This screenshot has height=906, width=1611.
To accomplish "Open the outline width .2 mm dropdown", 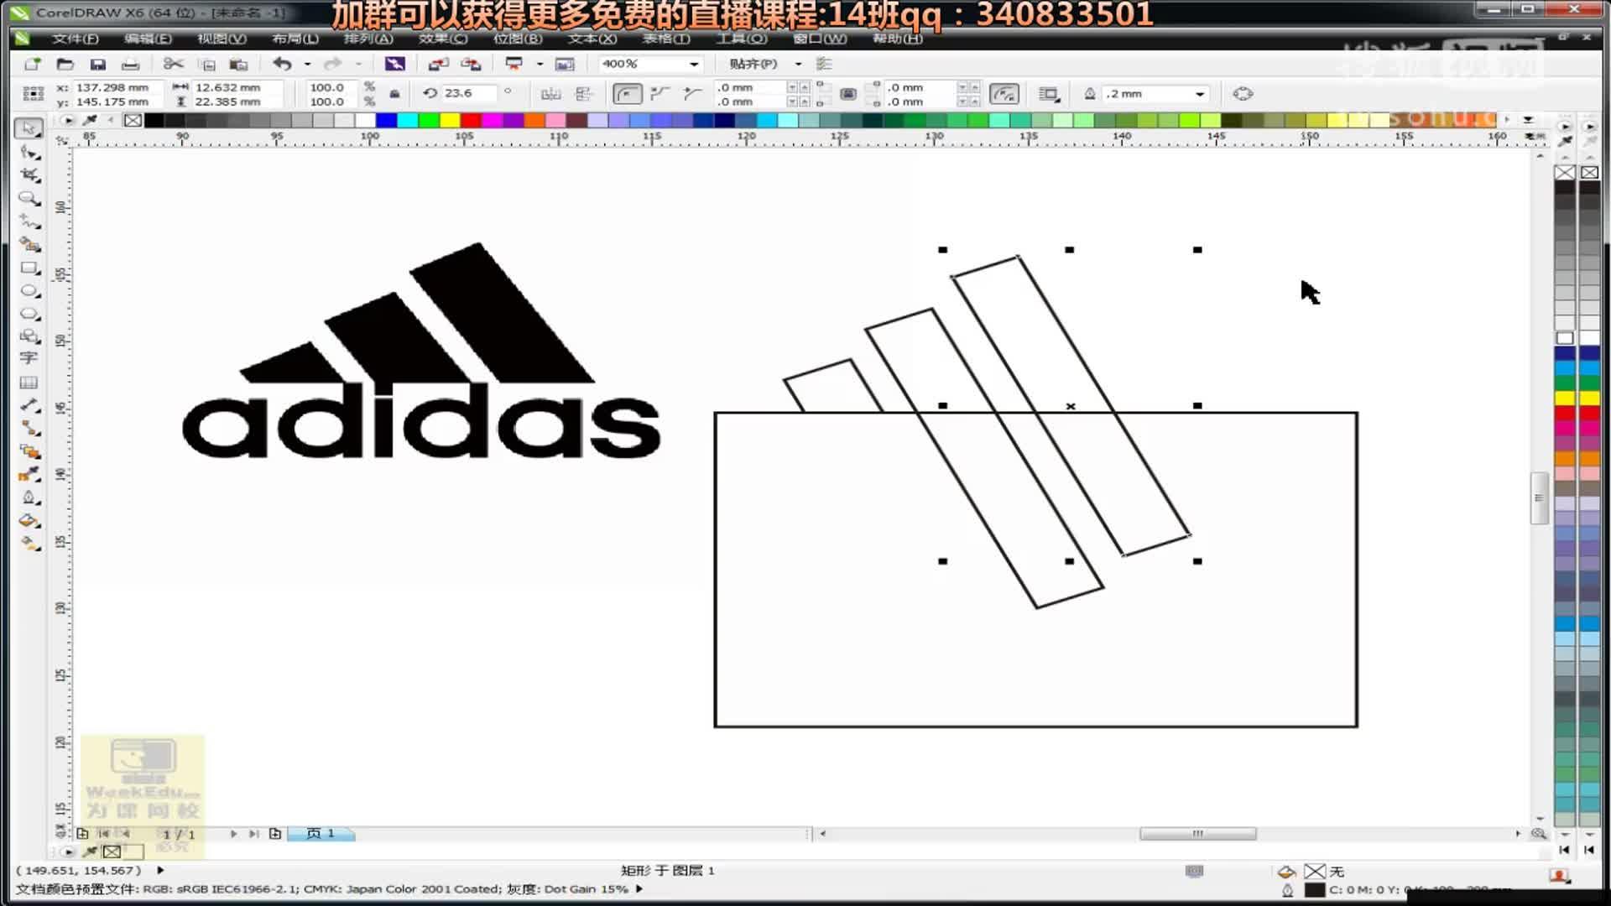I will (1200, 94).
